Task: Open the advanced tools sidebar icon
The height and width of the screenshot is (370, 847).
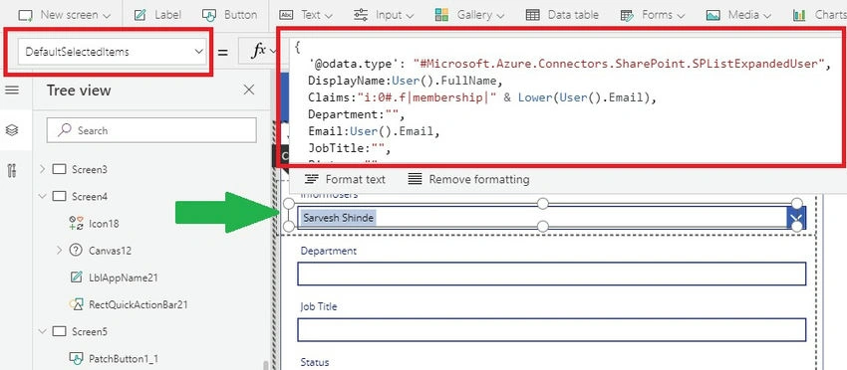Action: 12,170
